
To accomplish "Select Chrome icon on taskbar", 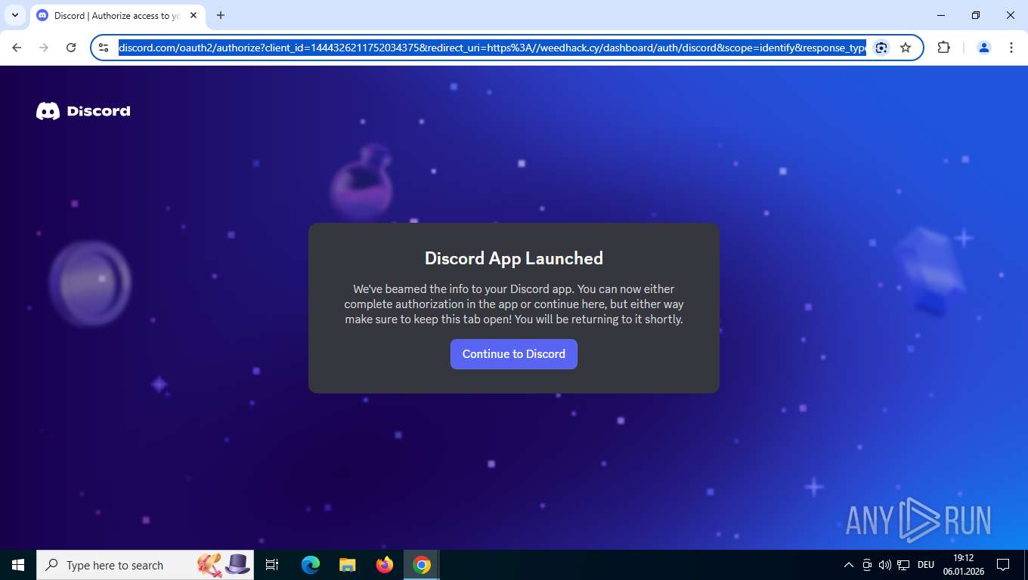I will pos(422,565).
